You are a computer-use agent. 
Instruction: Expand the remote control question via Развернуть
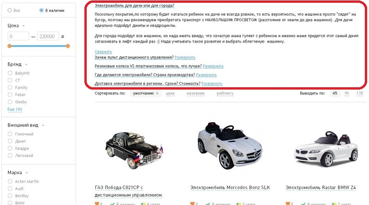coord(185,57)
